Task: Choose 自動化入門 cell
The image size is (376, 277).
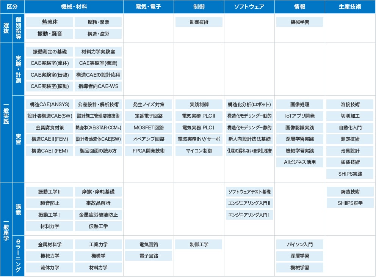Action: pyautogui.click(x=350, y=128)
